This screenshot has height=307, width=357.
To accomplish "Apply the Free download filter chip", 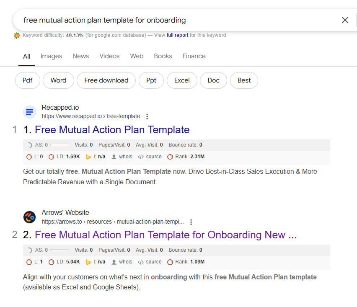I will point(106,80).
